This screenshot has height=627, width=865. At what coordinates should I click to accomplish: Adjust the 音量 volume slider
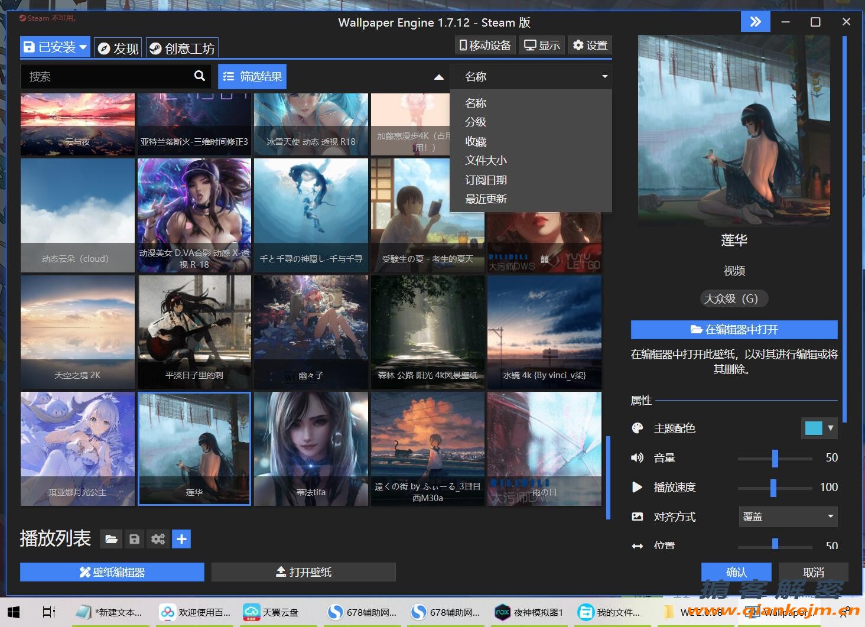(x=775, y=458)
